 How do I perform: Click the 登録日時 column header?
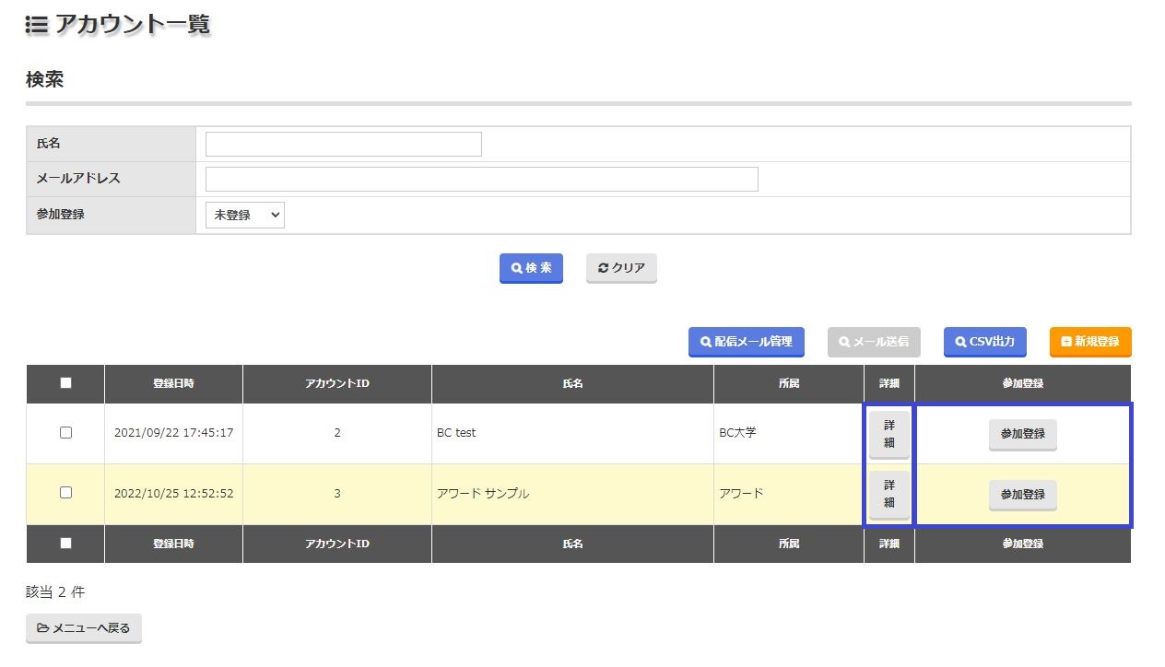click(x=173, y=383)
